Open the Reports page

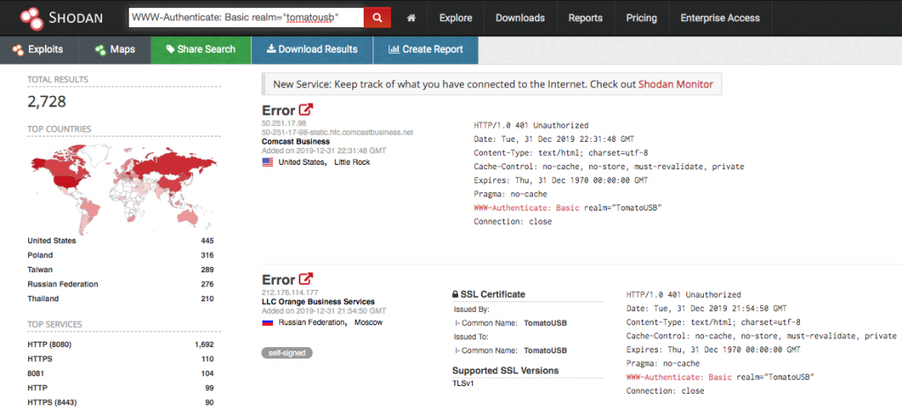[x=585, y=18]
